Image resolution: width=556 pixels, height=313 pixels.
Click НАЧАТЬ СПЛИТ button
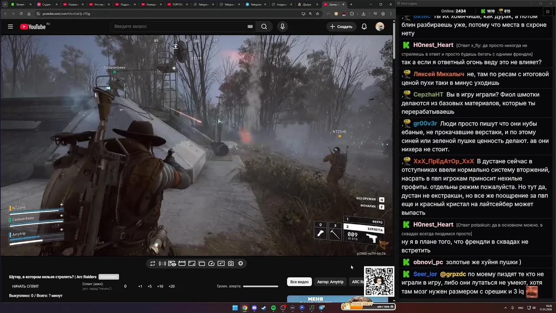pos(26,286)
